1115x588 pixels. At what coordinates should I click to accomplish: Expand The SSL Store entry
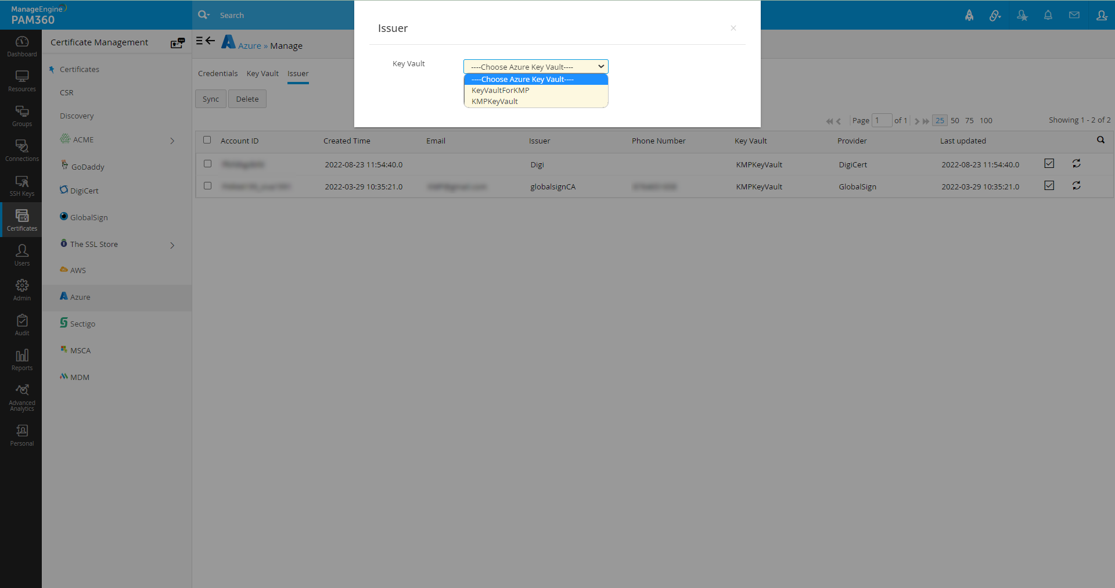[172, 245]
